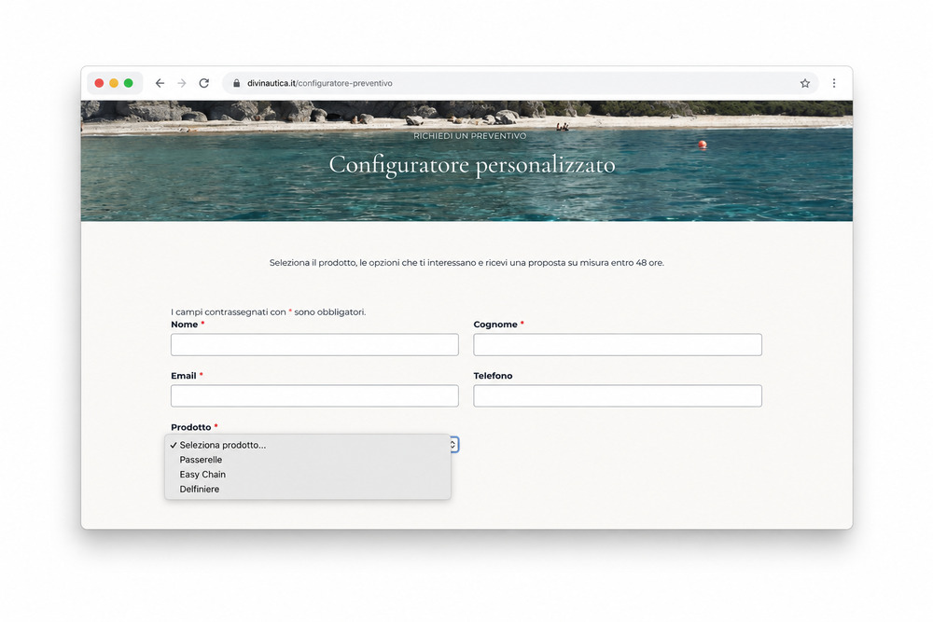Click into the Email input field
Screen dimensions: 933x622
click(x=314, y=396)
